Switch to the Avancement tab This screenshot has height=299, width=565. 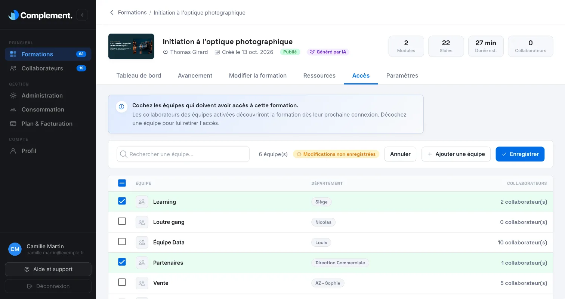pyautogui.click(x=195, y=75)
